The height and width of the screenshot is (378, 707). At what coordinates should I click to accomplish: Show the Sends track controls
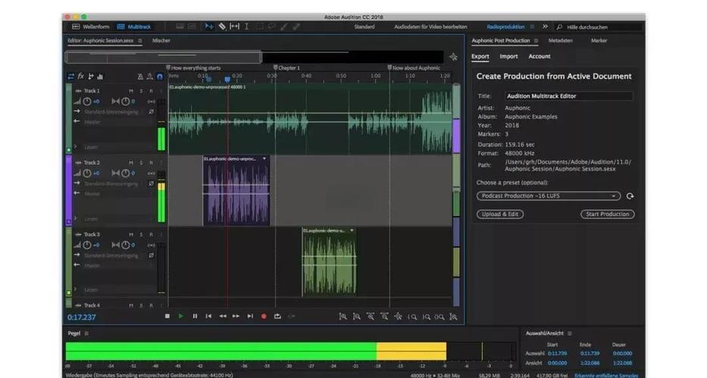pyautogui.click(x=91, y=76)
